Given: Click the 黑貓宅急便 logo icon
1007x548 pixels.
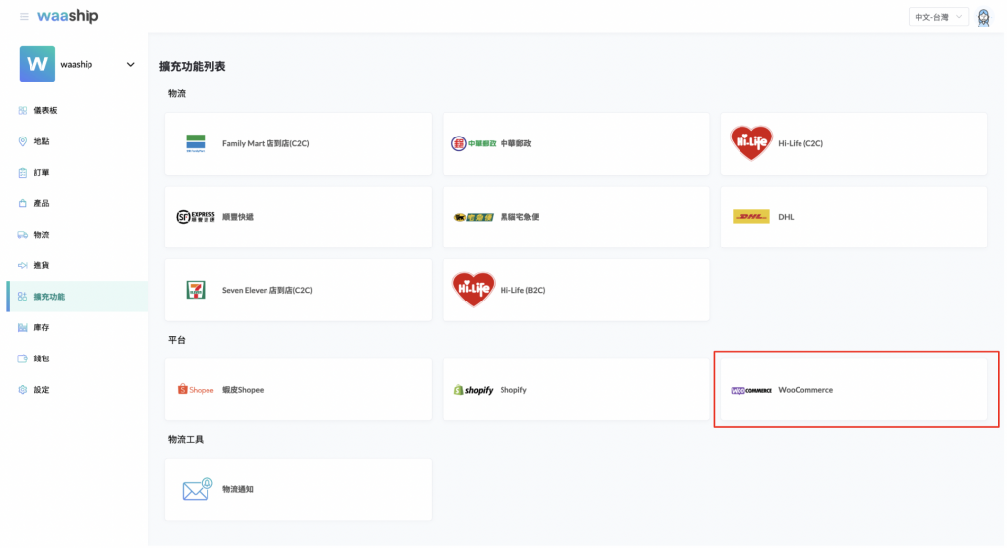Looking at the screenshot, I should click(x=473, y=217).
